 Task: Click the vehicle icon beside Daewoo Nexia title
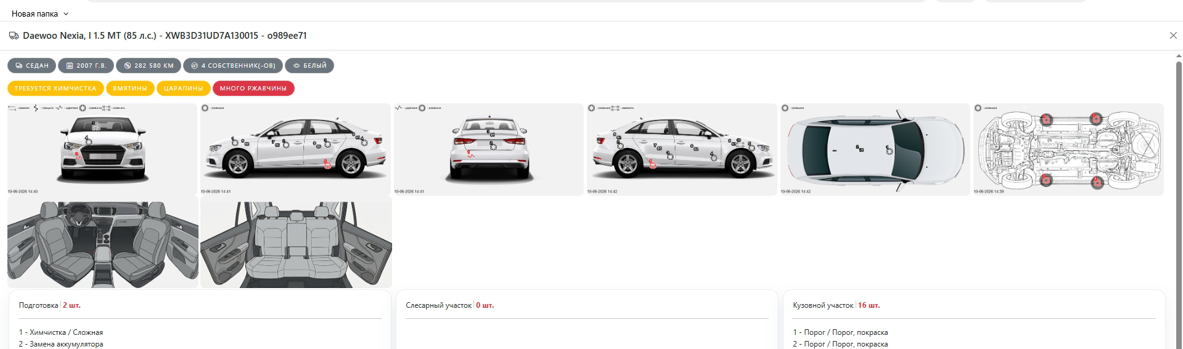tap(14, 36)
